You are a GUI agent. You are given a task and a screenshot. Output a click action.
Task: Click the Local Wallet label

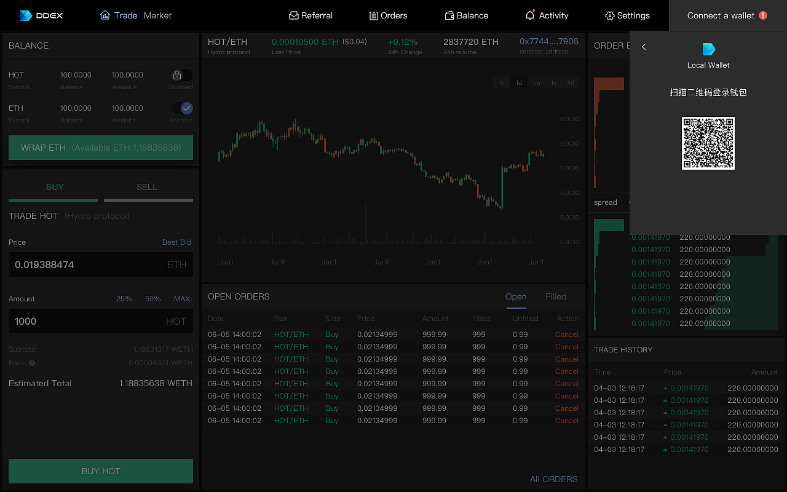pyautogui.click(x=708, y=65)
